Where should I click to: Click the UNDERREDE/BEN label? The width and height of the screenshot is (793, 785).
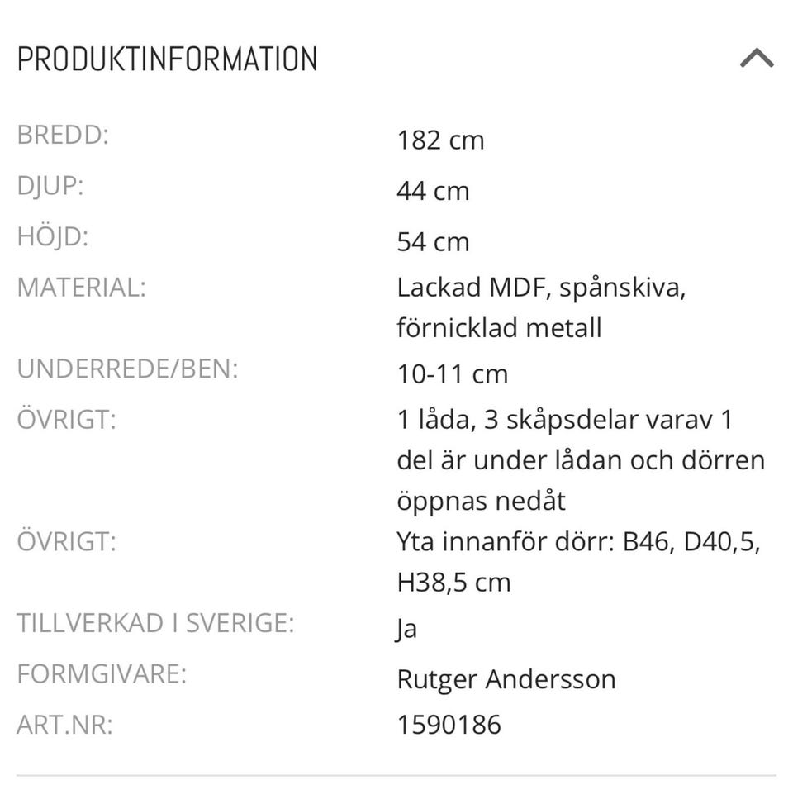pyautogui.click(x=128, y=368)
